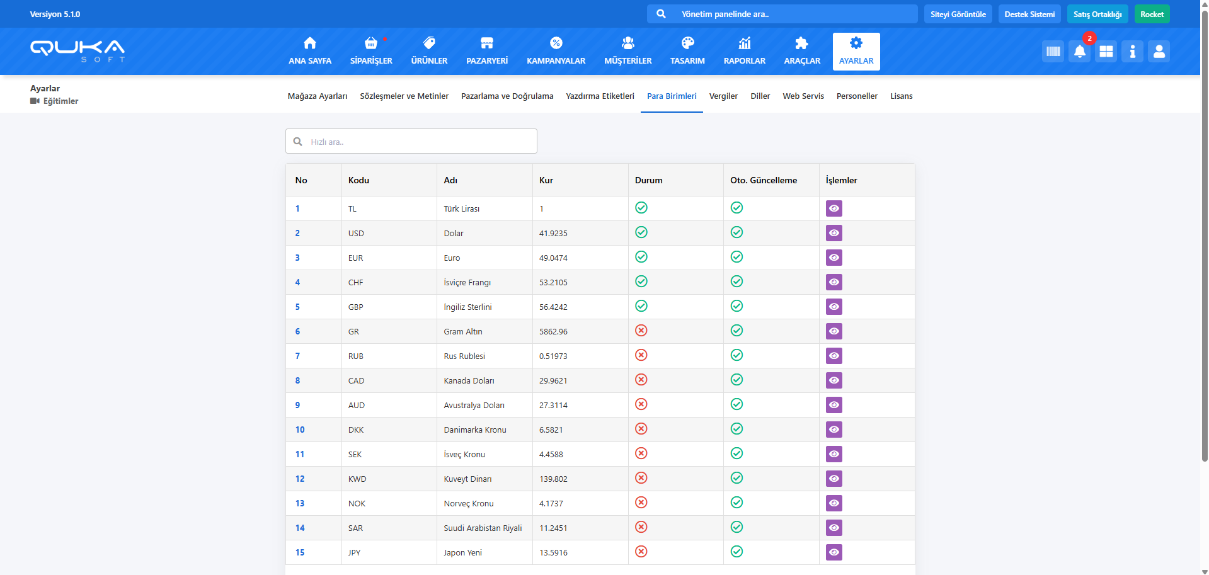Open the Destek Sistemi button
The image size is (1209, 575).
coord(1029,14)
